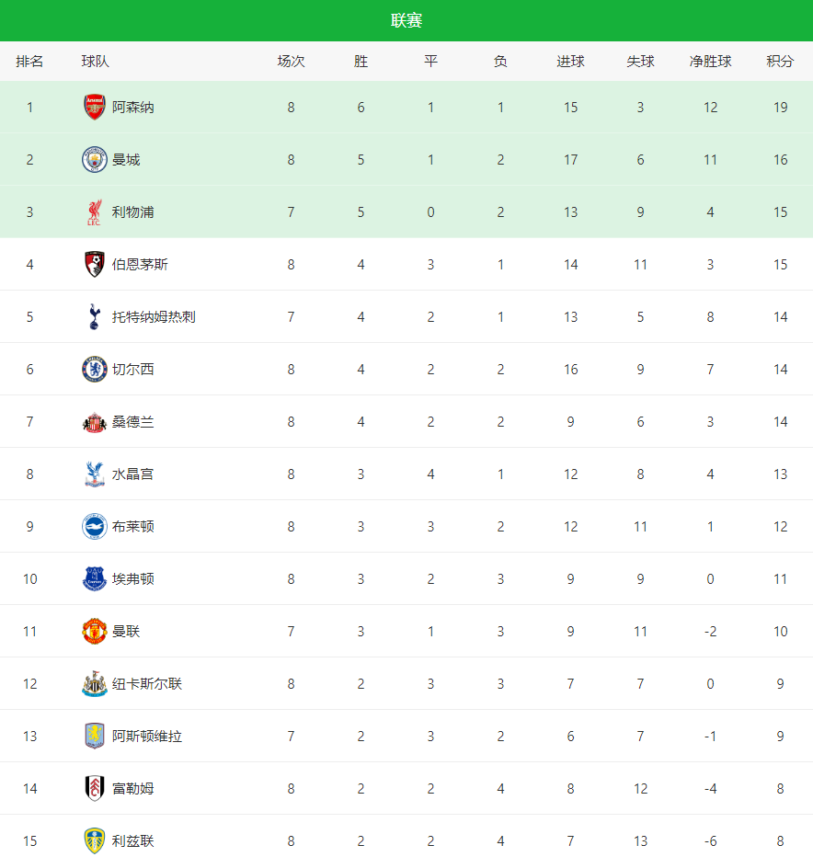
Task: Open the 利兹联 team name link
Action: (x=133, y=841)
